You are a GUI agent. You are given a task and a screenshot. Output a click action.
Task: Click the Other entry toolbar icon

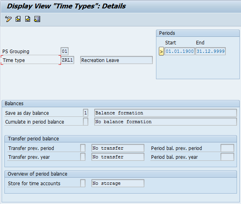[37, 19]
